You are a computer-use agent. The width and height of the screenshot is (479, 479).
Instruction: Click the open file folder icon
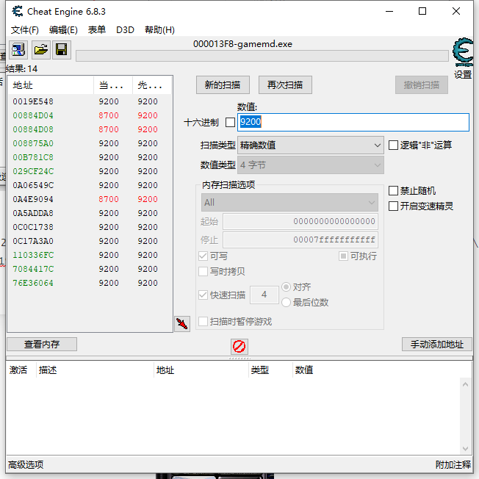(x=40, y=49)
